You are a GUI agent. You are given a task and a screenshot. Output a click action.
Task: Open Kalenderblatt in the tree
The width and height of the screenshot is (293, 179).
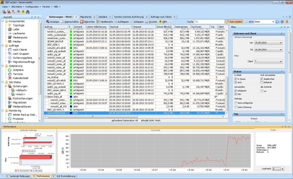(20, 78)
